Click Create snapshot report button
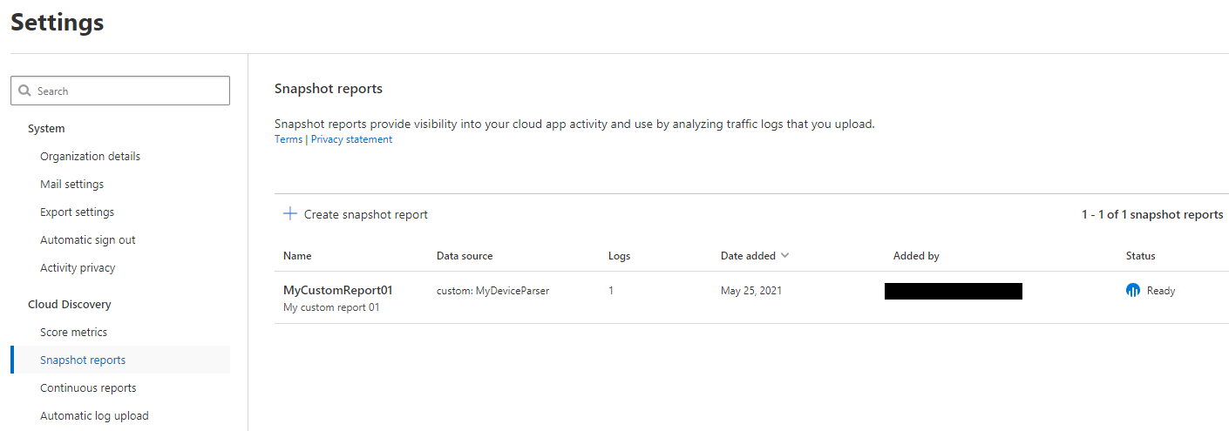 point(365,214)
